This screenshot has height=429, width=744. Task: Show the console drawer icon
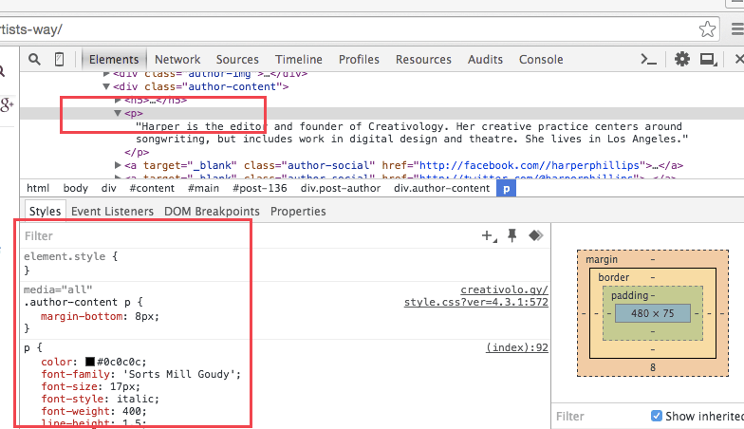click(x=649, y=59)
